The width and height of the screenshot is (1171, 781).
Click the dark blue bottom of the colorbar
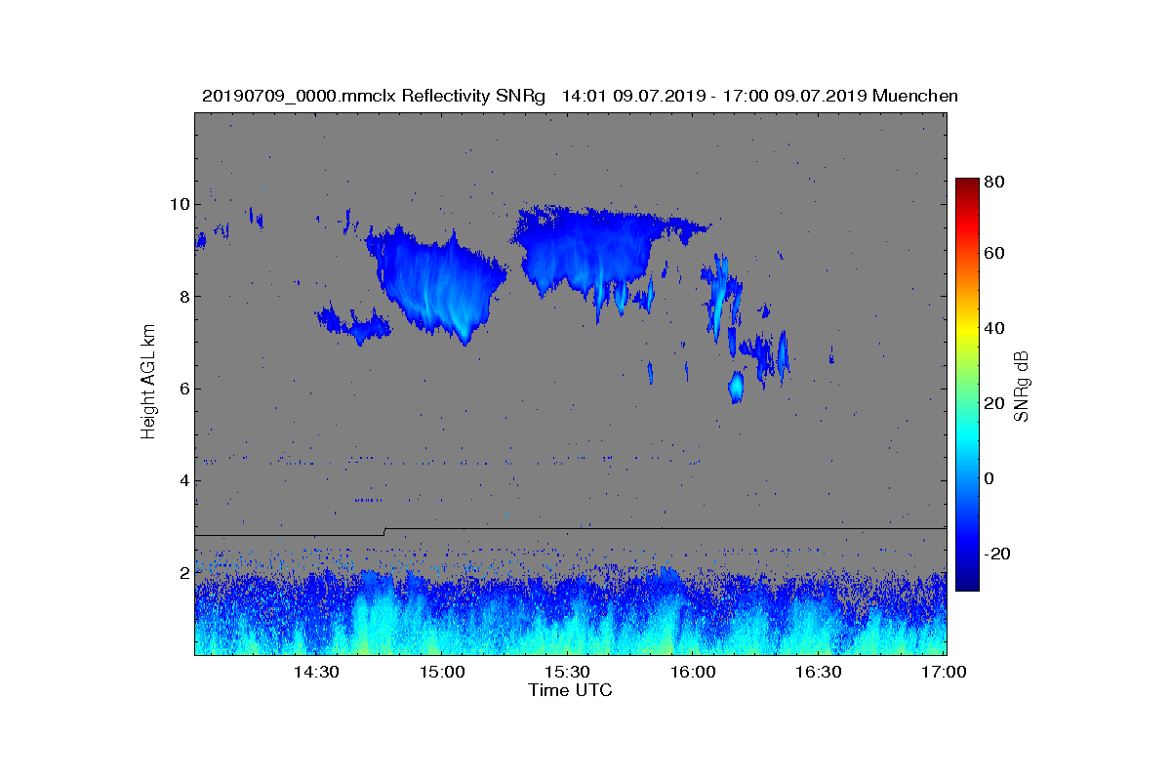click(967, 582)
